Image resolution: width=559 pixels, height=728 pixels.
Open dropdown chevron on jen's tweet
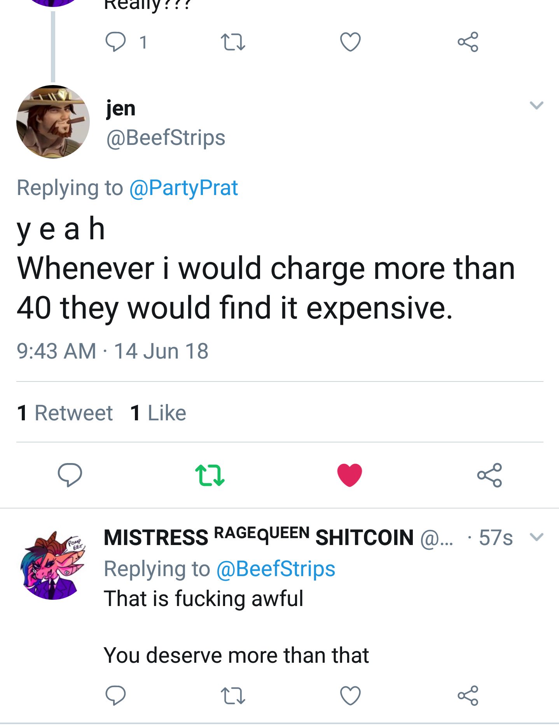click(536, 105)
